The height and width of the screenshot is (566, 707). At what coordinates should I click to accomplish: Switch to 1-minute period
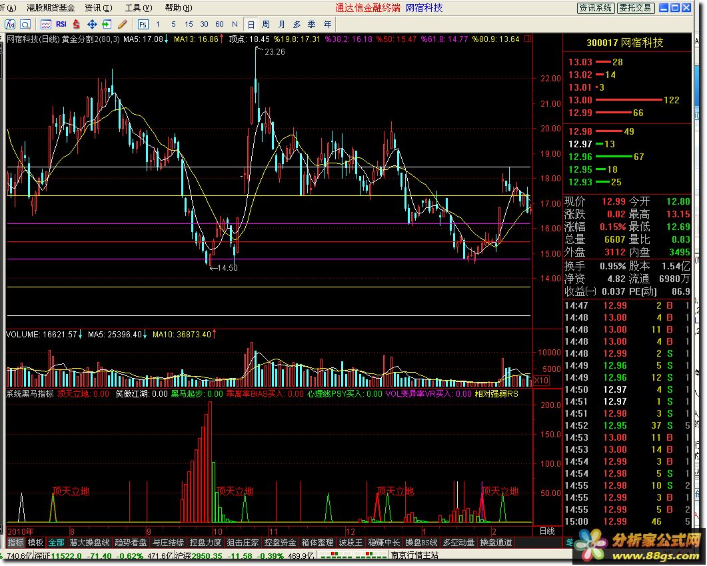point(158,25)
